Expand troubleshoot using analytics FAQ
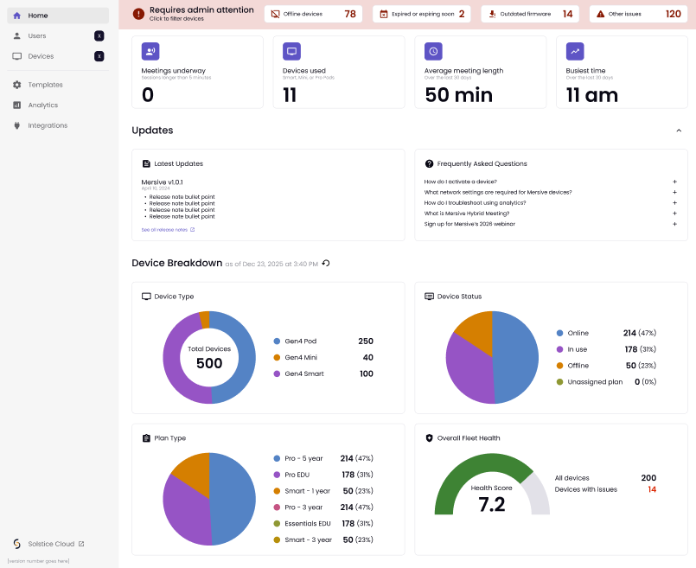 pos(551,203)
